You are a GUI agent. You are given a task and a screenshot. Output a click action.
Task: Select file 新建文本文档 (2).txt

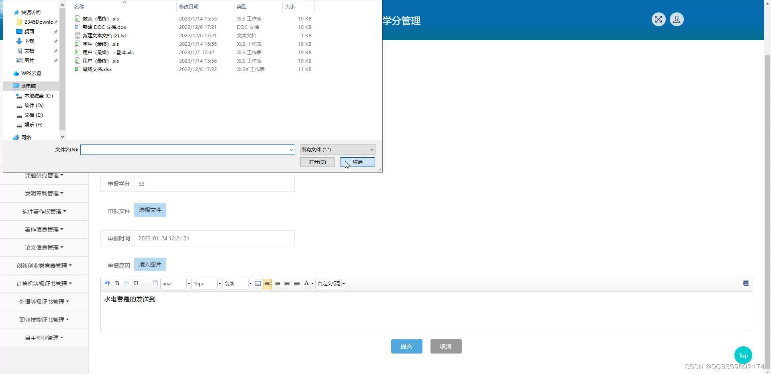(x=104, y=36)
